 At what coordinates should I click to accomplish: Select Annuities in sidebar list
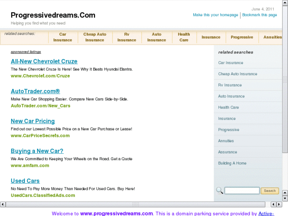click(226, 141)
